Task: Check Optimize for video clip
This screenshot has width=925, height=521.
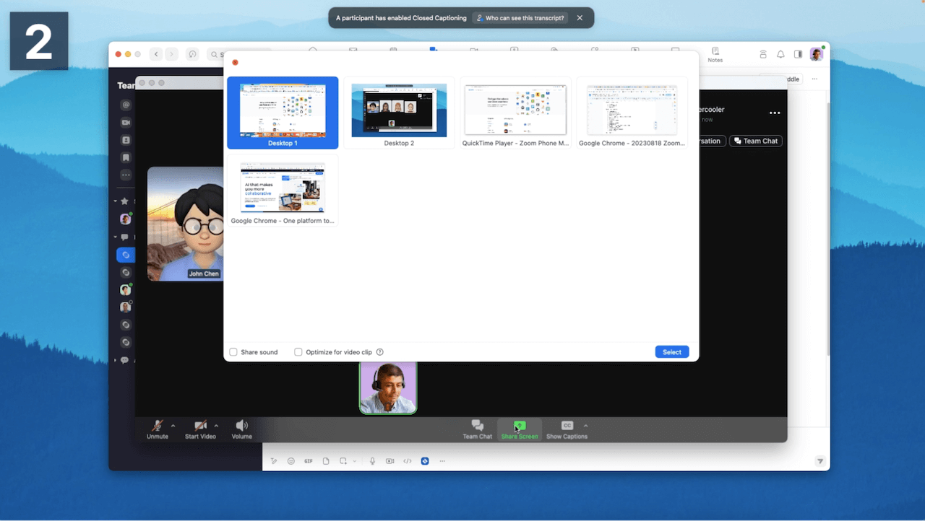Action: tap(298, 352)
